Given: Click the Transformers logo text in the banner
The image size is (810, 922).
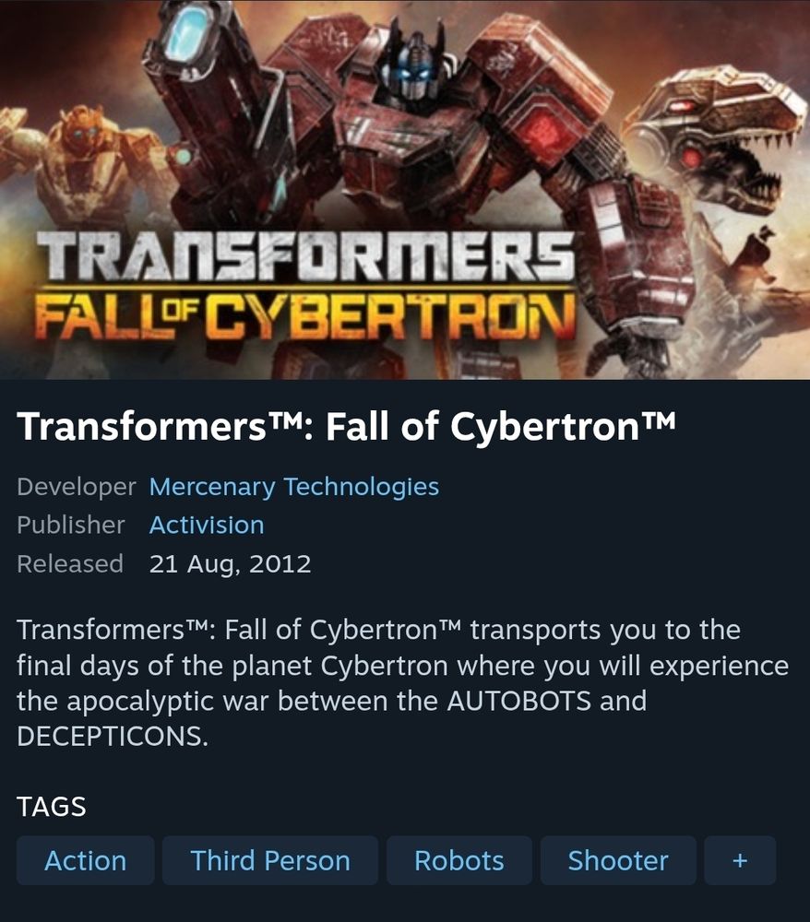Looking at the screenshot, I should 306,255.
